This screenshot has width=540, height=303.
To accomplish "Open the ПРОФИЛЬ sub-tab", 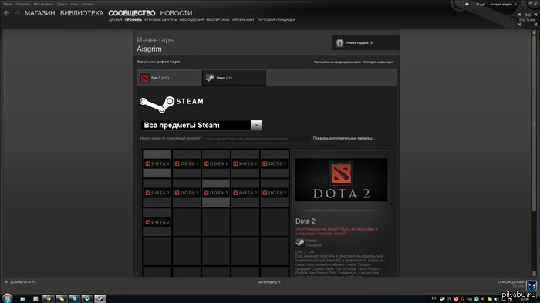I will (133, 19).
